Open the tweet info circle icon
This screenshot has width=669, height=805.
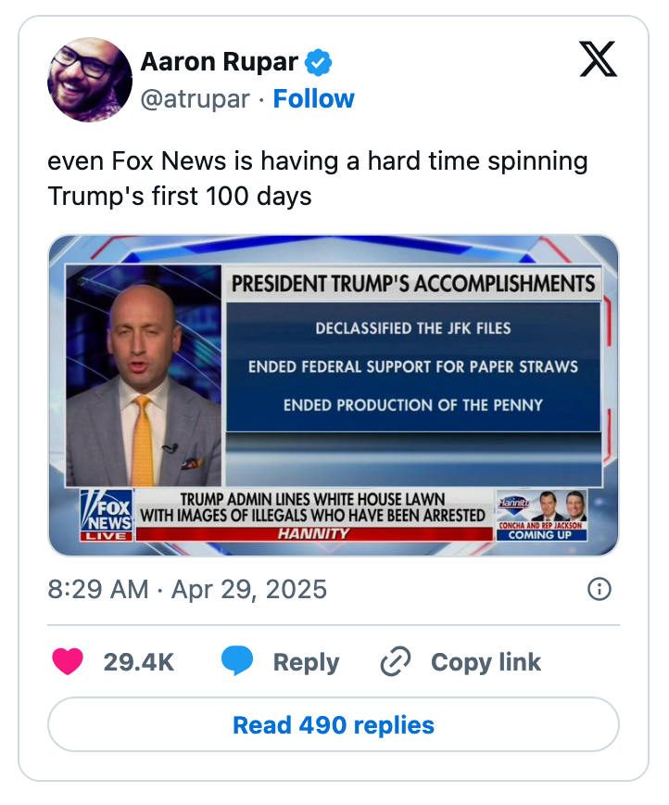point(600,590)
